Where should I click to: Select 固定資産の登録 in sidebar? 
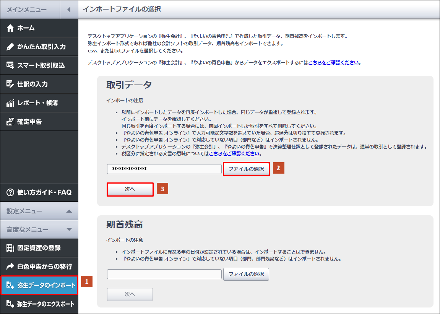39,248
